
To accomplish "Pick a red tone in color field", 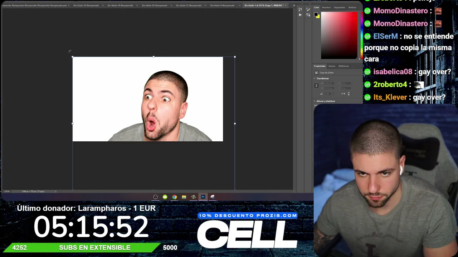I will [339, 35].
